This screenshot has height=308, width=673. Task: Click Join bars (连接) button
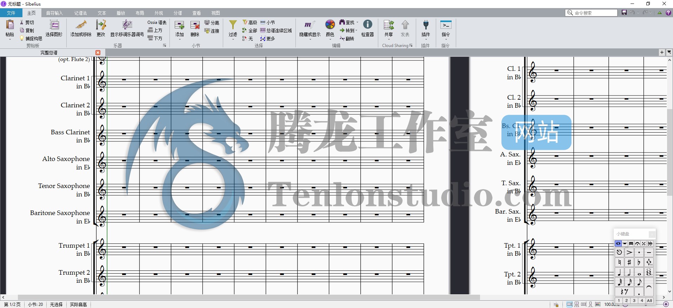click(212, 31)
